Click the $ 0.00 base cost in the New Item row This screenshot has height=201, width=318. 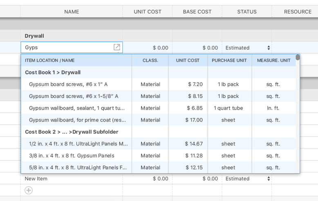[210, 179]
